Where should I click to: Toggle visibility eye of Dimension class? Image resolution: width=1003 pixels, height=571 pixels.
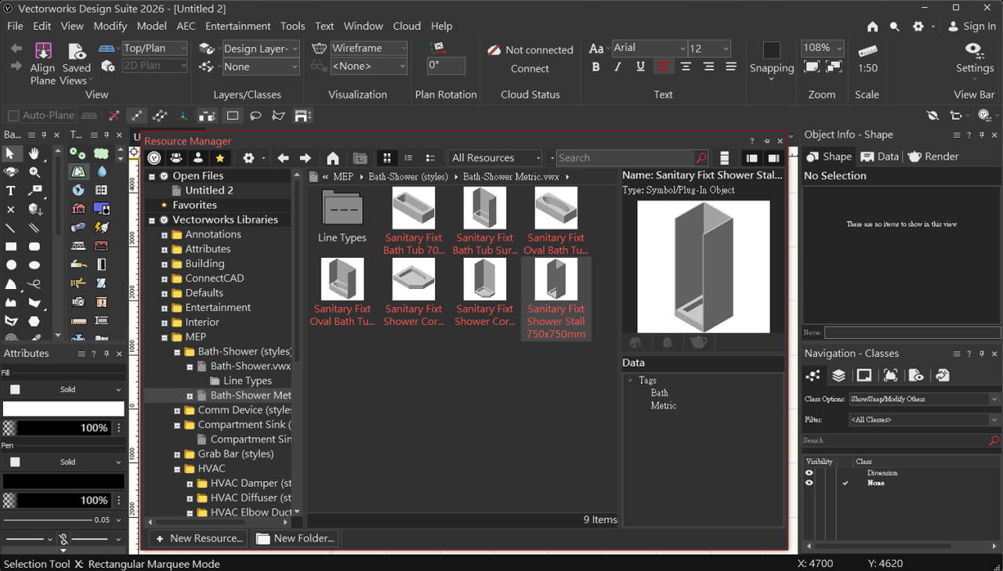pos(809,473)
